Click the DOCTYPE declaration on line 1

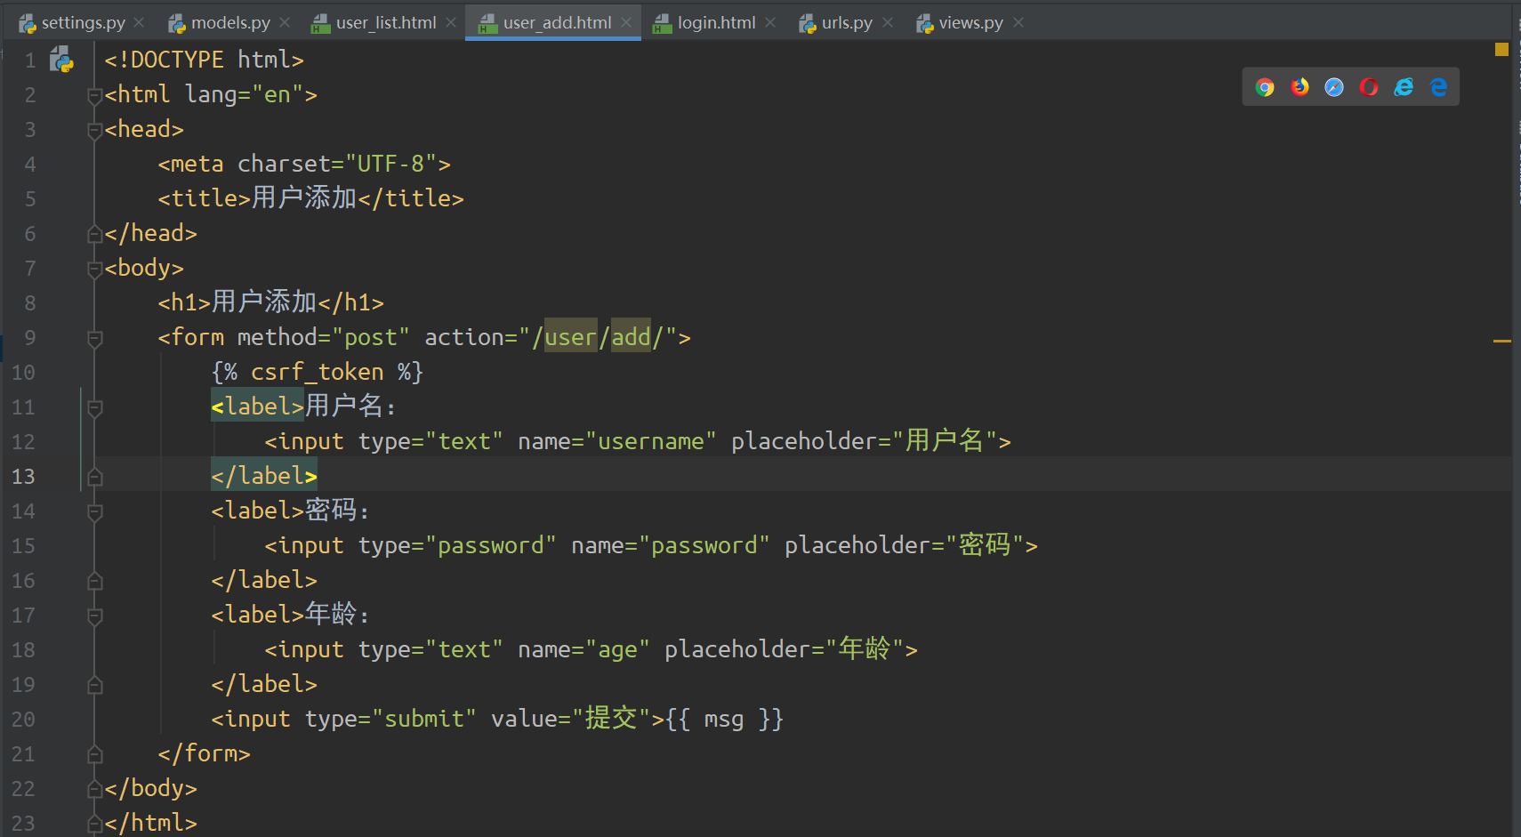click(204, 60)
